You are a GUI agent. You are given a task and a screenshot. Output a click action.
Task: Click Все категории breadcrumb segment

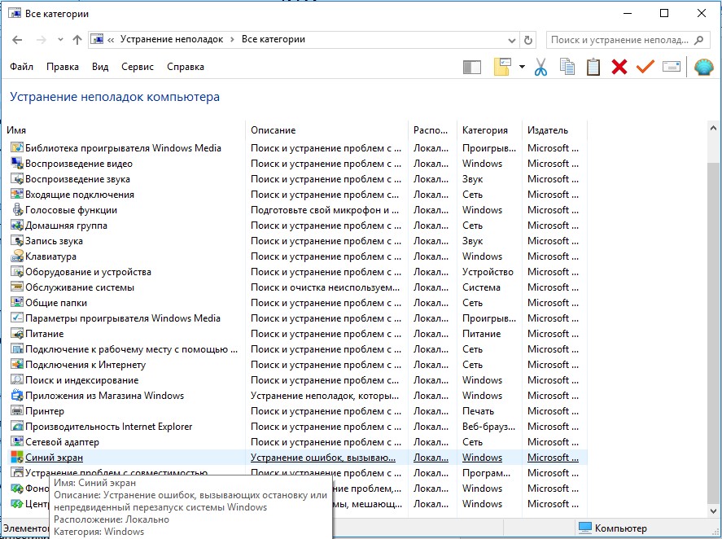pos(273,39)
